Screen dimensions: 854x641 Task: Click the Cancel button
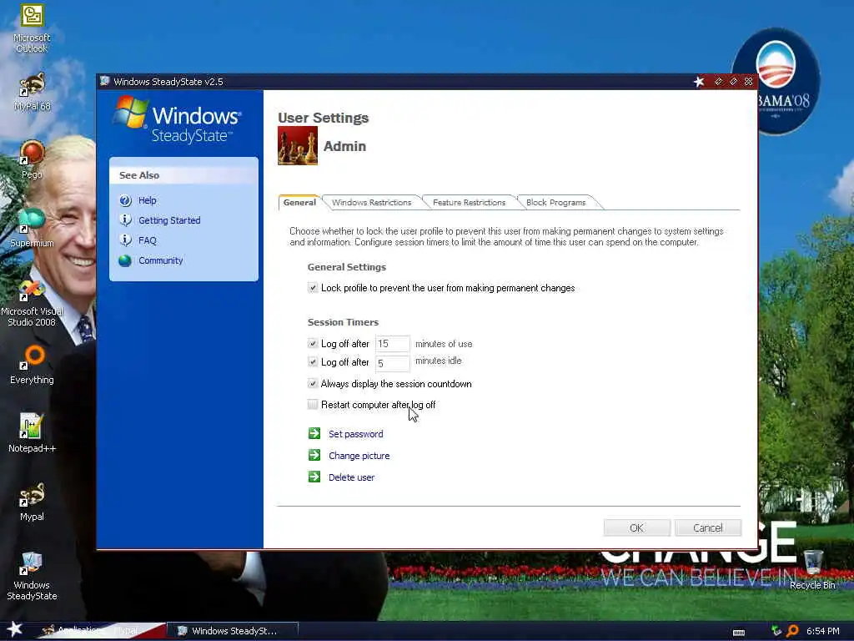coord(708,527)
